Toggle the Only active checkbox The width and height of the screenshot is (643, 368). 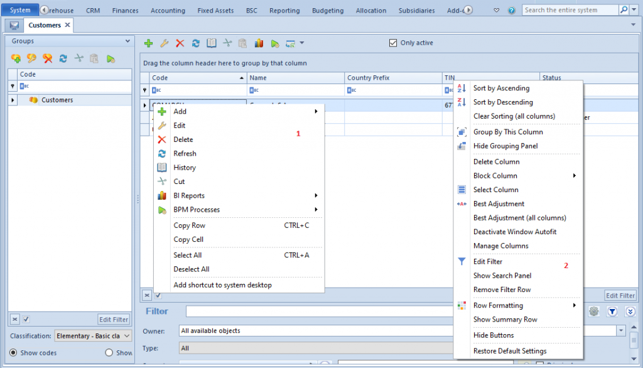click(393, 43)
